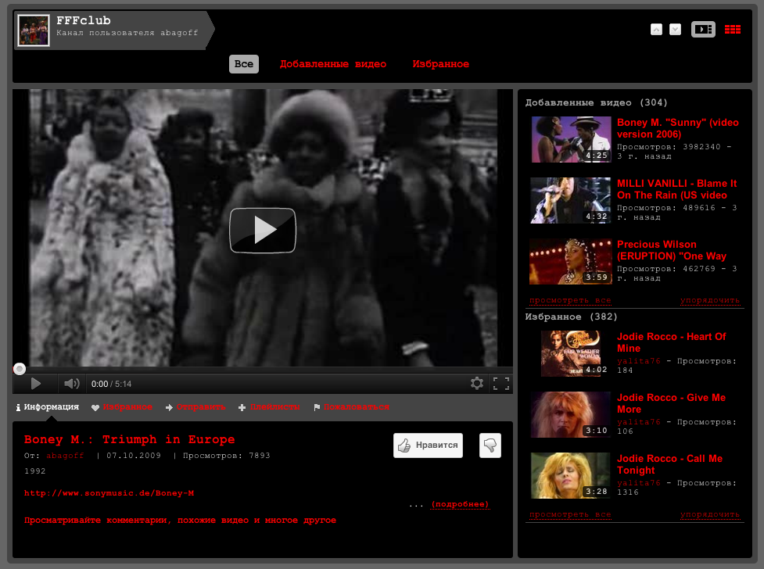The image size is (764, 569).
Task: Open Jodie Rocco Give Me More thumbnail
Action: (571, 414)
